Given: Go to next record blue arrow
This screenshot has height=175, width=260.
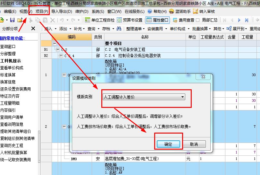Looking at the screenshot, I should 239,20.
